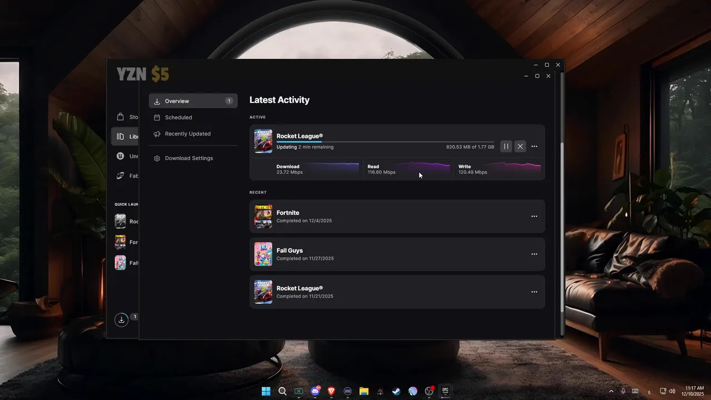
Task: Click the Fortnite title text
Action: 288,213
